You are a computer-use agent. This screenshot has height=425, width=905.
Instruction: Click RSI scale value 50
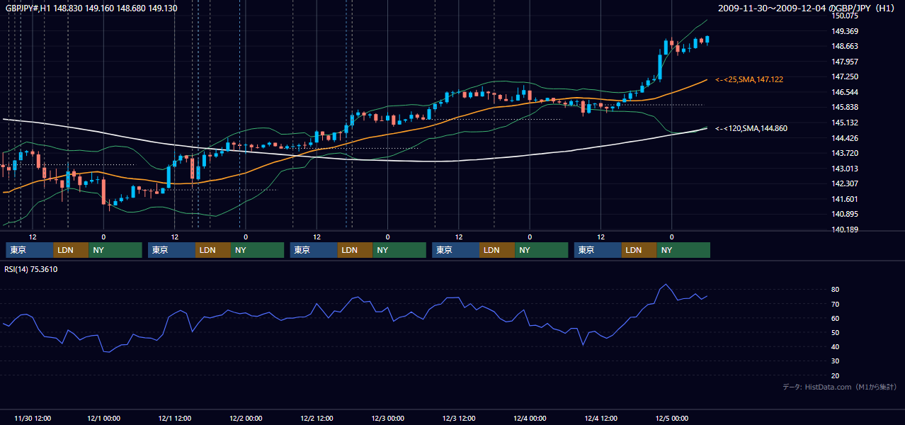pos(836,332)
